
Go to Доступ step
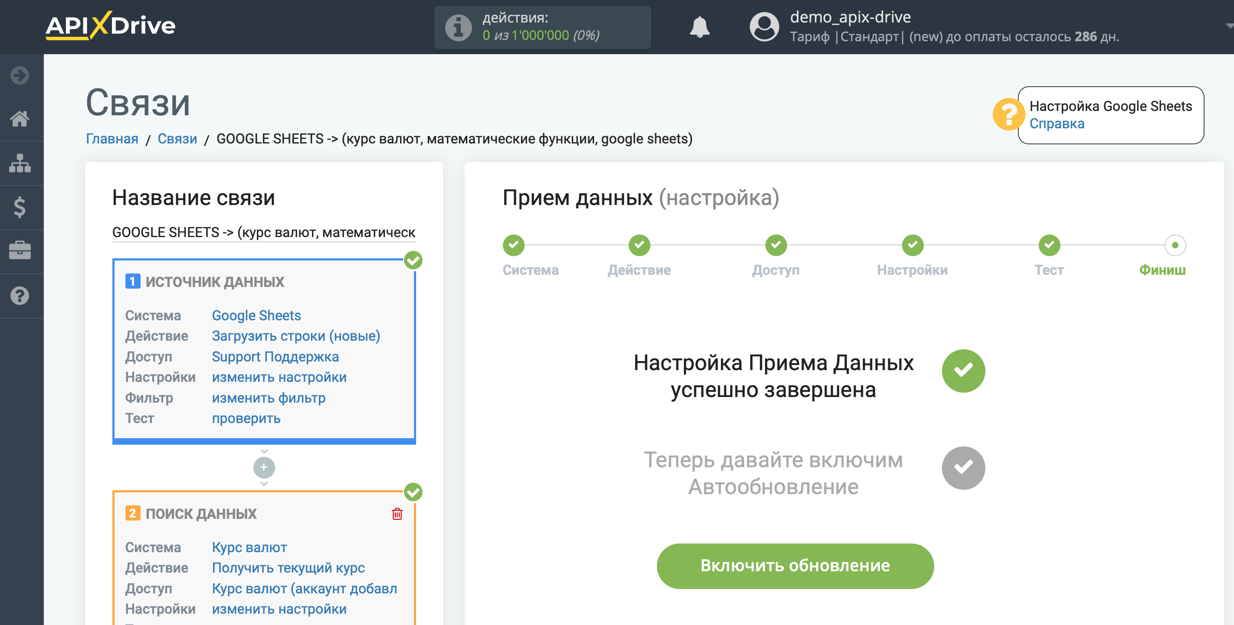pos(776,245)
